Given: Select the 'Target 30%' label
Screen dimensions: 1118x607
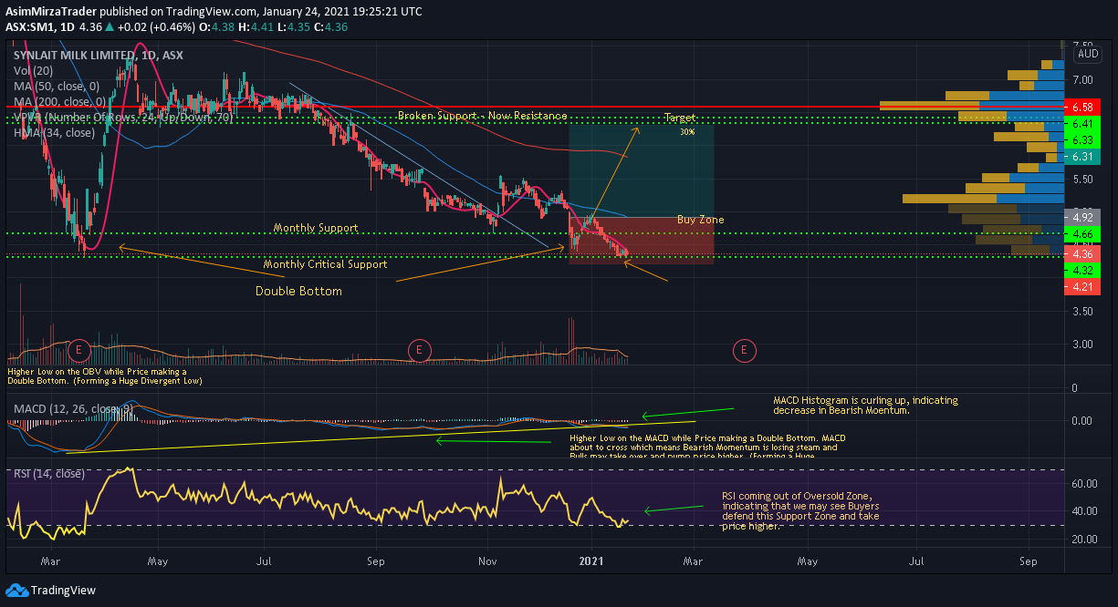Looking at the screenshot, I should click(680, 125).
